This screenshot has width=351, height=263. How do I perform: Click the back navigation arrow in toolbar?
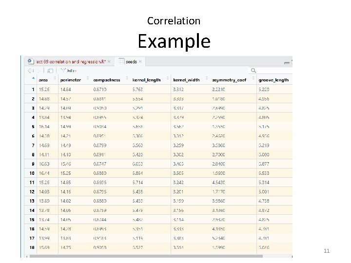[x=29, y=71]
